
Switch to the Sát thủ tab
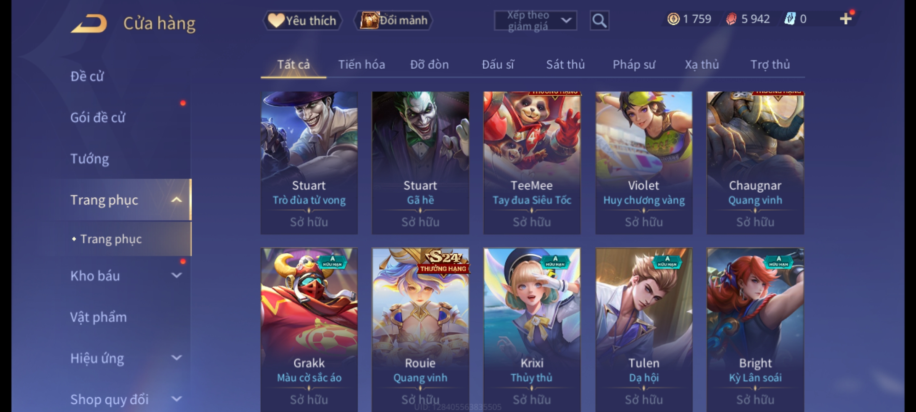pyautogui.click(x=565, y=64)
